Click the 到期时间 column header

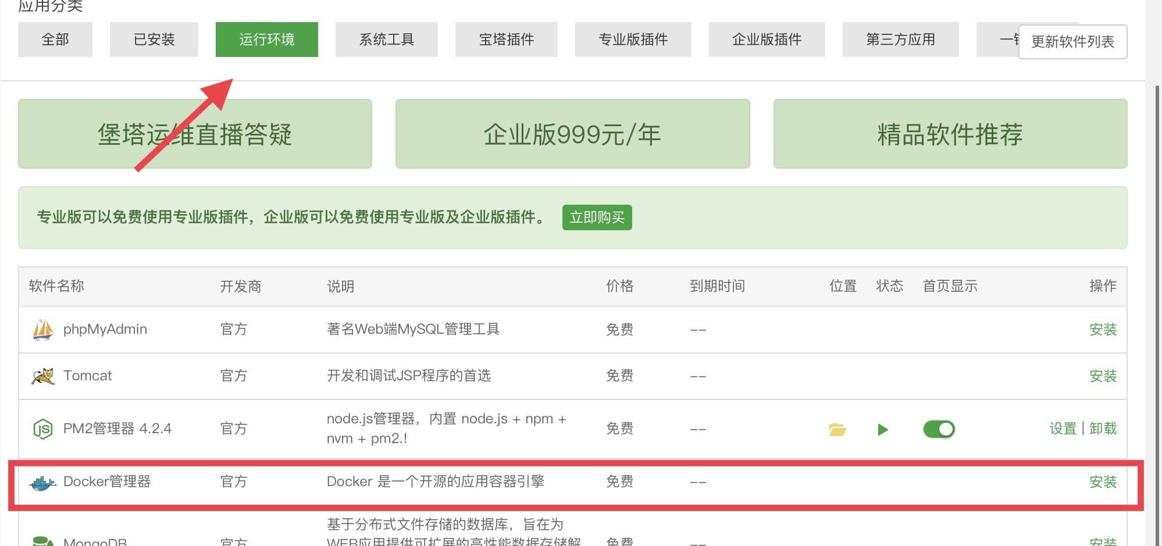coord(718,286)
